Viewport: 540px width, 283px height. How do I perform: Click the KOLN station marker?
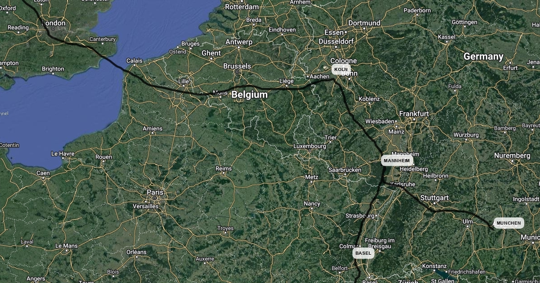point(341,69)
